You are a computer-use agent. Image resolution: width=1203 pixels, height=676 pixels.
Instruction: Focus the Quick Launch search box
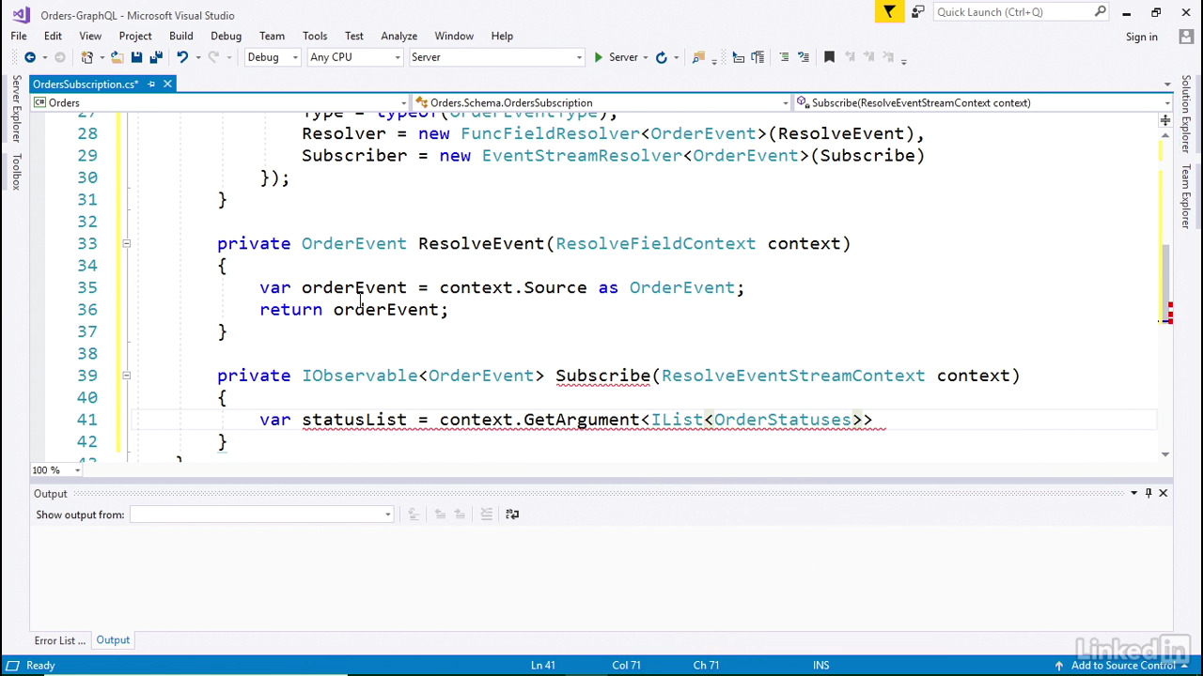click(x=1022, y=12)
